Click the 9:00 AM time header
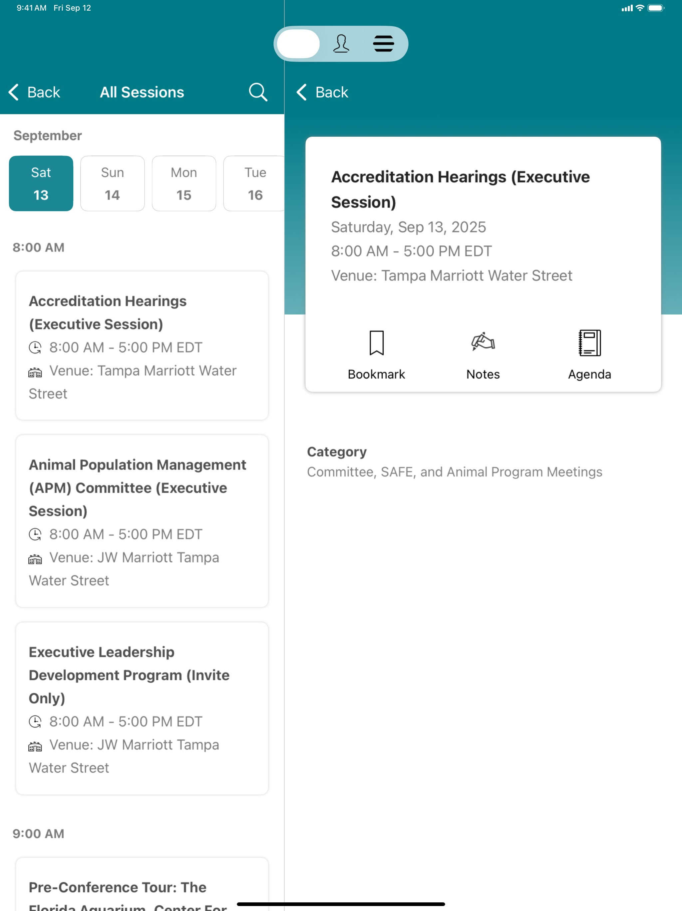This screenshot has width=682, height=911. (38, 834)
